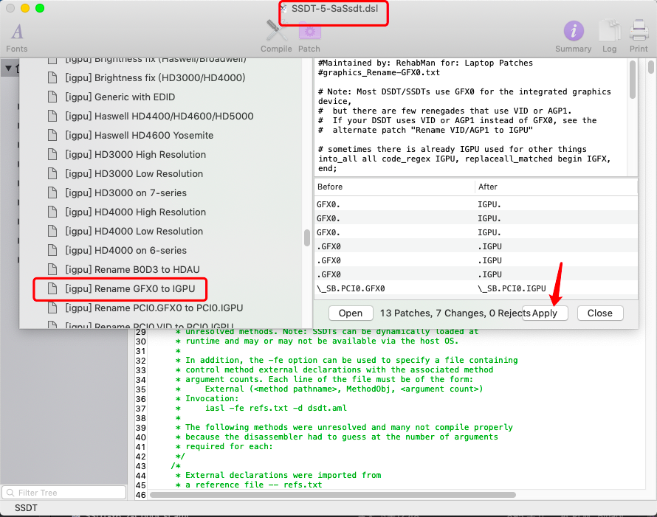Click file icon beside Rename B0D3 to HDAU
The height and width of the screenshot is (517, 657).
pyautogui.click(x=52, y=269)
